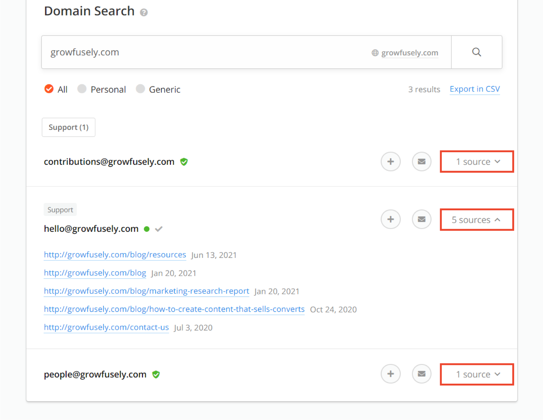The height and width of the screenshot is (420, 543).
Task: Open email composer for contributions@growfusely.com
Action: point(421,161)
